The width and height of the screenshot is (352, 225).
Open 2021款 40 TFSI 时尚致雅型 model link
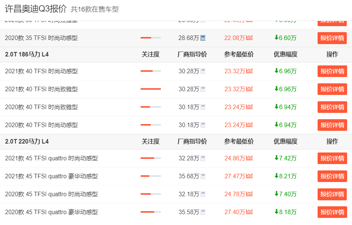click(41, 89)
